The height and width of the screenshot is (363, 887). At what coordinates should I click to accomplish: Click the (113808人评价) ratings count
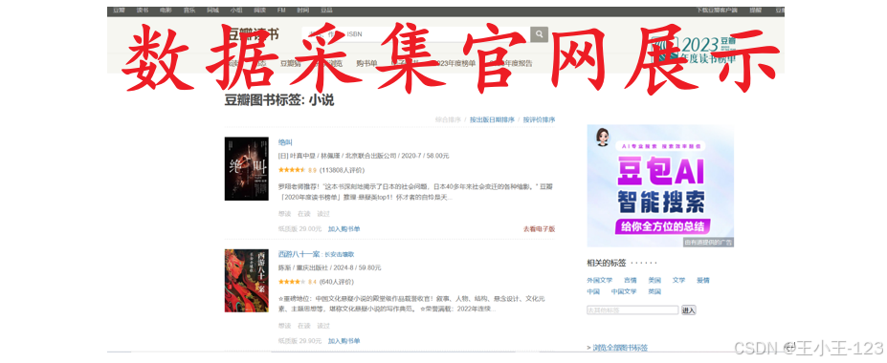pos(343,170)
